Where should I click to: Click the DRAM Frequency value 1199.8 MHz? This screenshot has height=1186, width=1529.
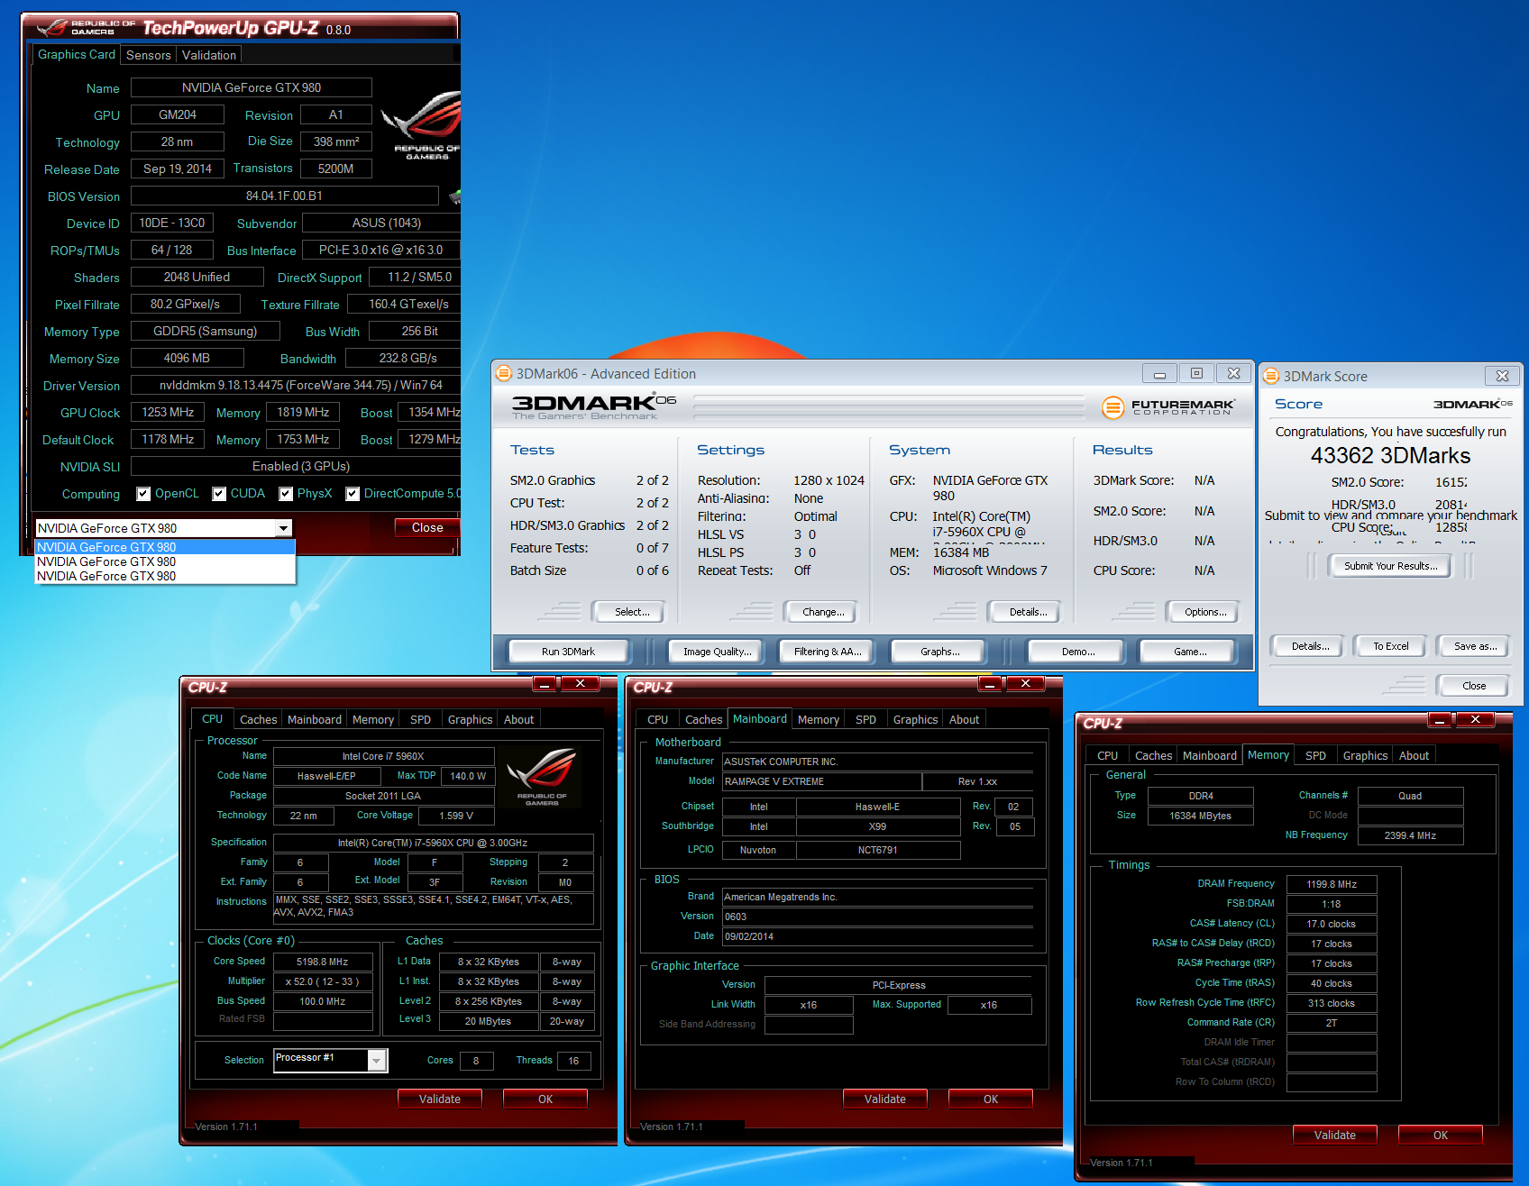1332,884
